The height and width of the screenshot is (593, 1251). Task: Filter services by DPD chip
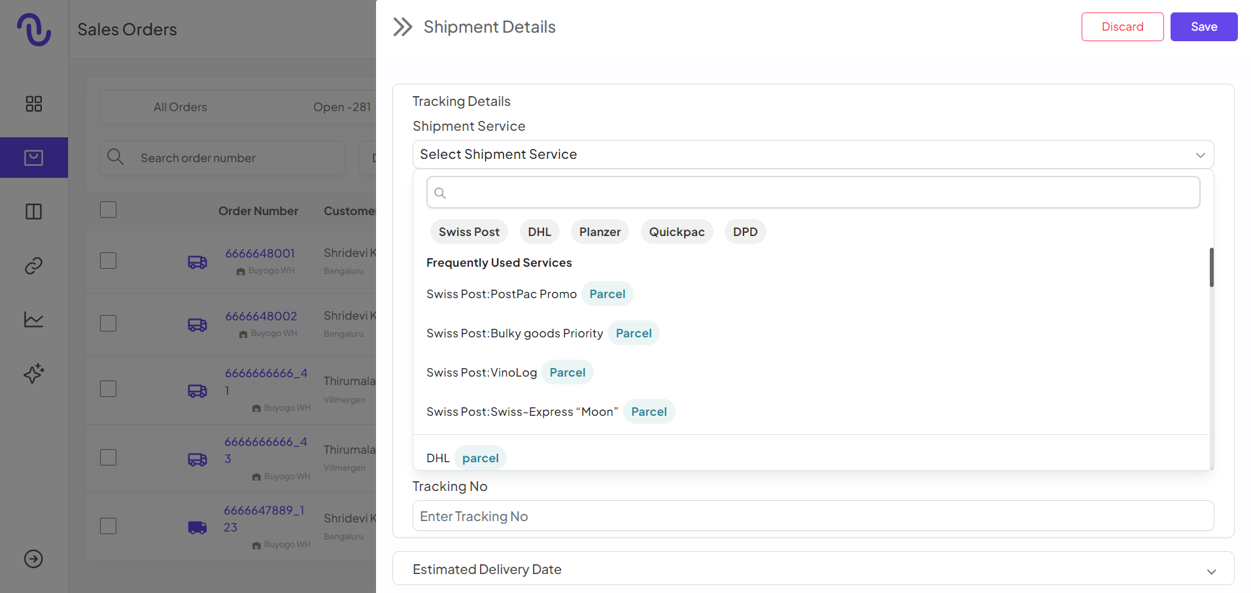point(745,232)
